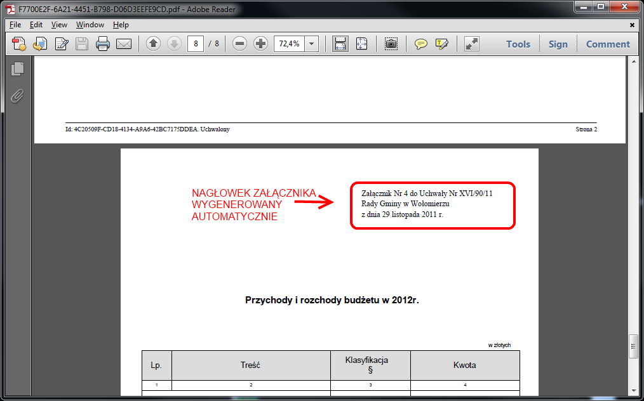Click the Fit Width scrolling mode icon
The width and height of the screenshot is (644, 401).
point(340,44)
